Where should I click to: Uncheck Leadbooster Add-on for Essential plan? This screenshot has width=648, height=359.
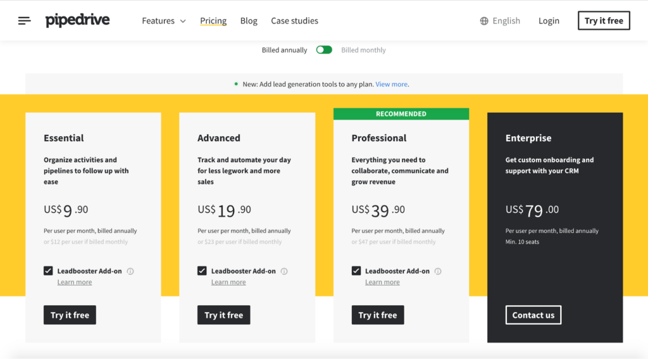(x=48, y=271)
